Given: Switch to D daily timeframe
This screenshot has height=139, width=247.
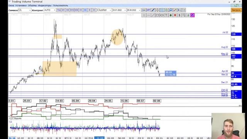Looking at the screenshot, I should coord(90,10).
